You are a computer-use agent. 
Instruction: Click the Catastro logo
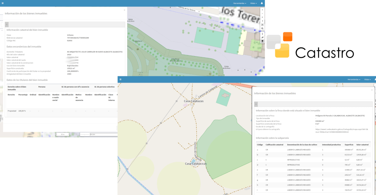[x=311, y=46]
